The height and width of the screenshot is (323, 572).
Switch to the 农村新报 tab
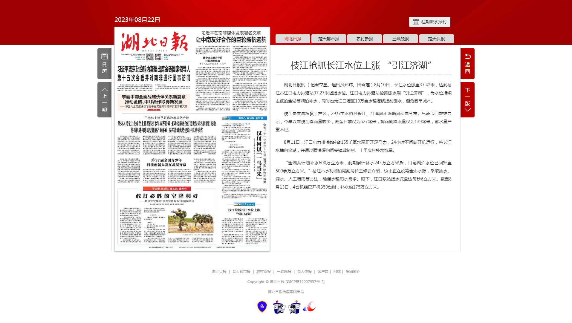(364, 39)
